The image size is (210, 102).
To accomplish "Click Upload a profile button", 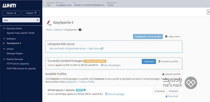I will pos(171,74).
